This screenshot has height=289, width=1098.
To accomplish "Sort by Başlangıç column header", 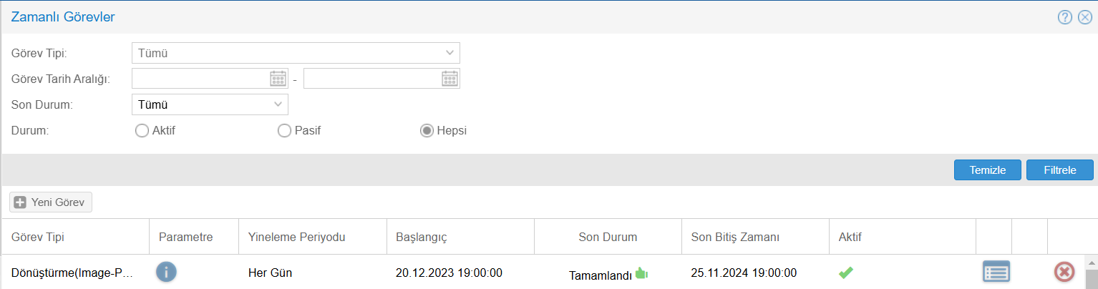I will (x=421, y=237).
